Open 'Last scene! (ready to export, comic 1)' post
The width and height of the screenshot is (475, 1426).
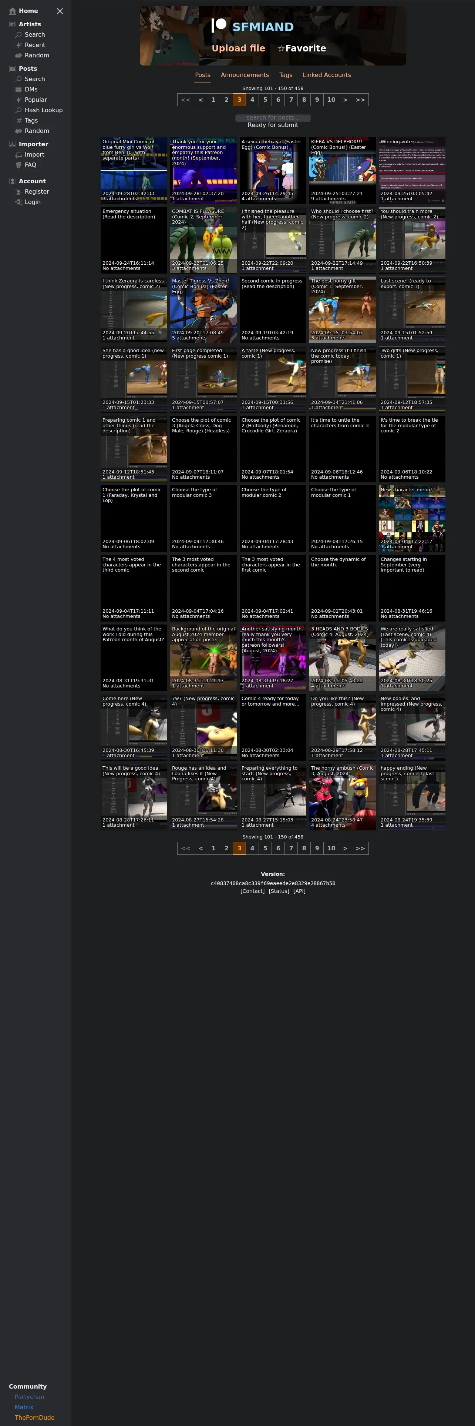tap(412, 310)
